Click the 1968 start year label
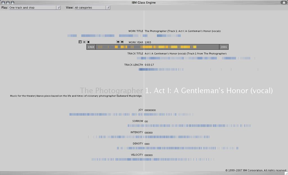This screenshot has width=288, height=175. tap(91, 47)
